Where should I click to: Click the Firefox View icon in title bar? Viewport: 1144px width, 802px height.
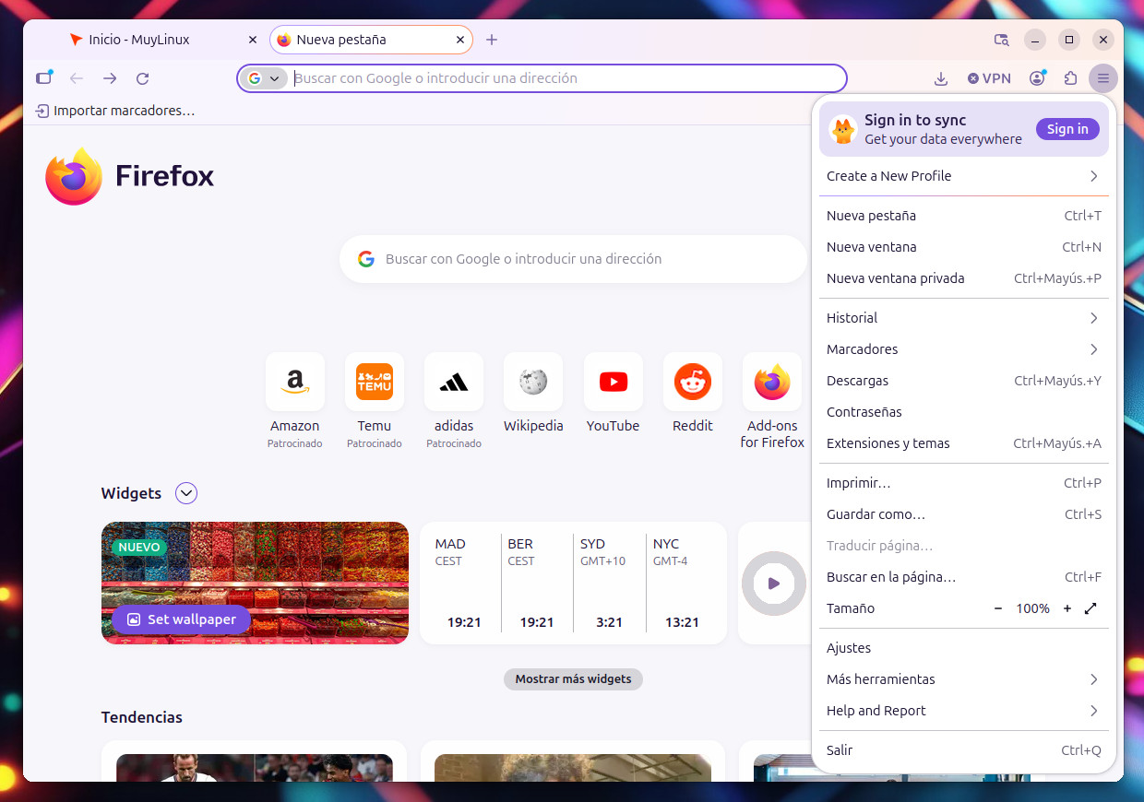1001,40
